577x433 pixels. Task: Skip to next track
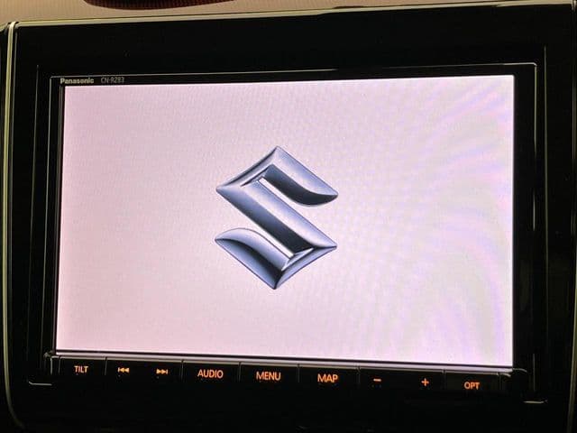(x=162, y=372)
